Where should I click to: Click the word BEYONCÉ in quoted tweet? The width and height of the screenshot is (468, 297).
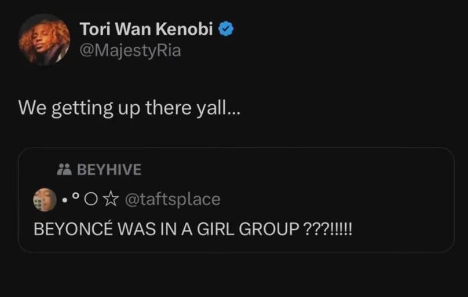72,229
